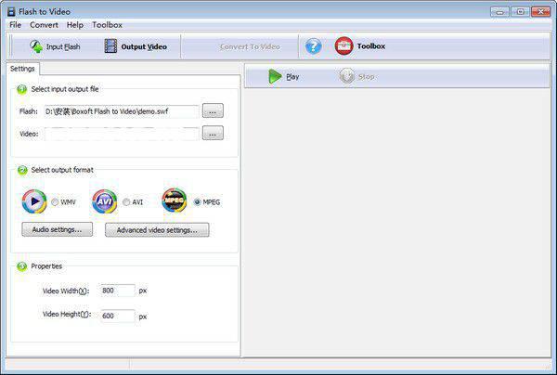Focus the Flash file path field
This screenshot has height=375, width=557.
[x=121, y=111]
